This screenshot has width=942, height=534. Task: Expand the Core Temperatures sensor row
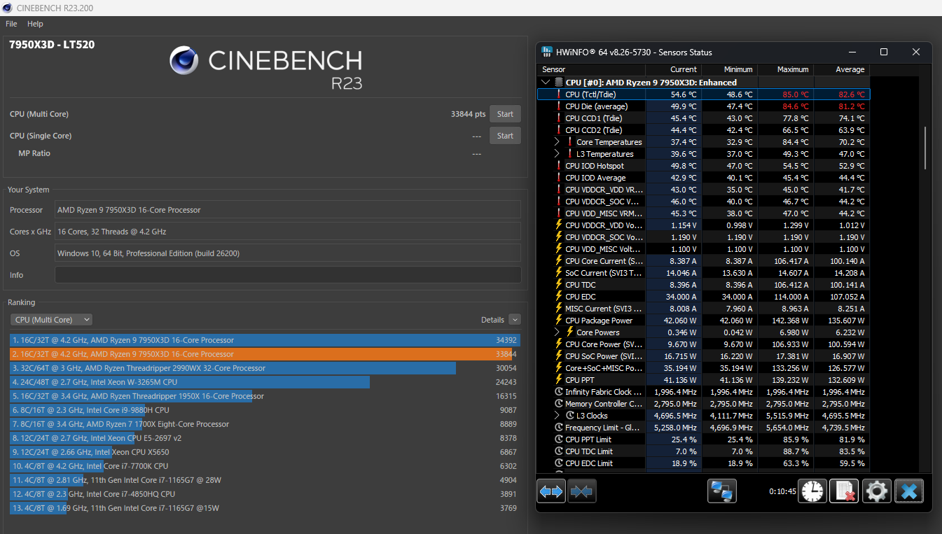557,142
